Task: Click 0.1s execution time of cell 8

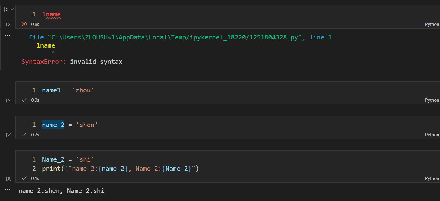Action: [35, 178]
